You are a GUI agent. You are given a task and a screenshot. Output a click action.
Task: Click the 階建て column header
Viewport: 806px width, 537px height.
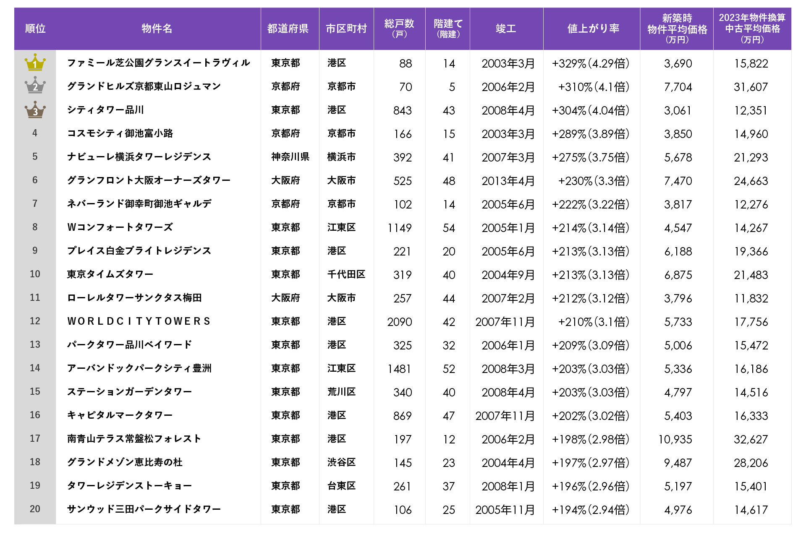click(x=448, y=28)
